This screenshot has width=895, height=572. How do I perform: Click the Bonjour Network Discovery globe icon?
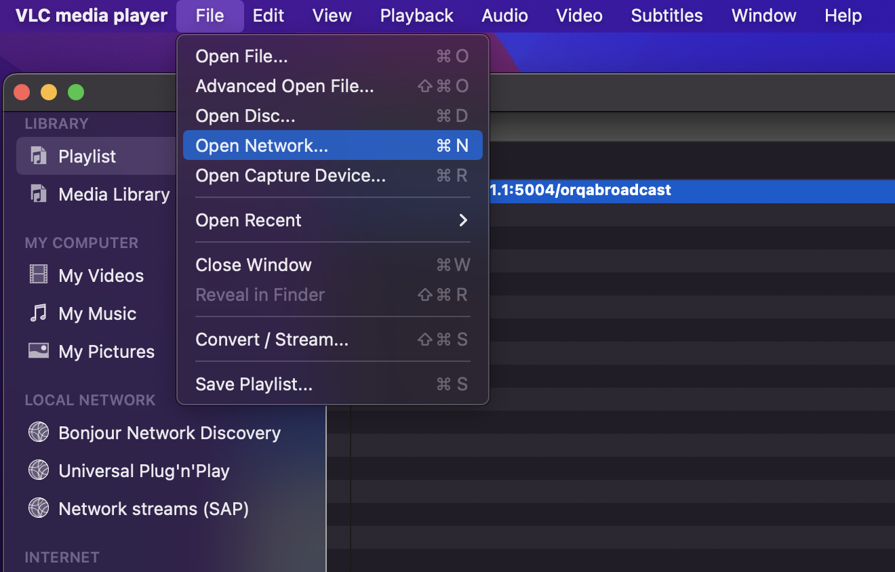coord(39,432)
